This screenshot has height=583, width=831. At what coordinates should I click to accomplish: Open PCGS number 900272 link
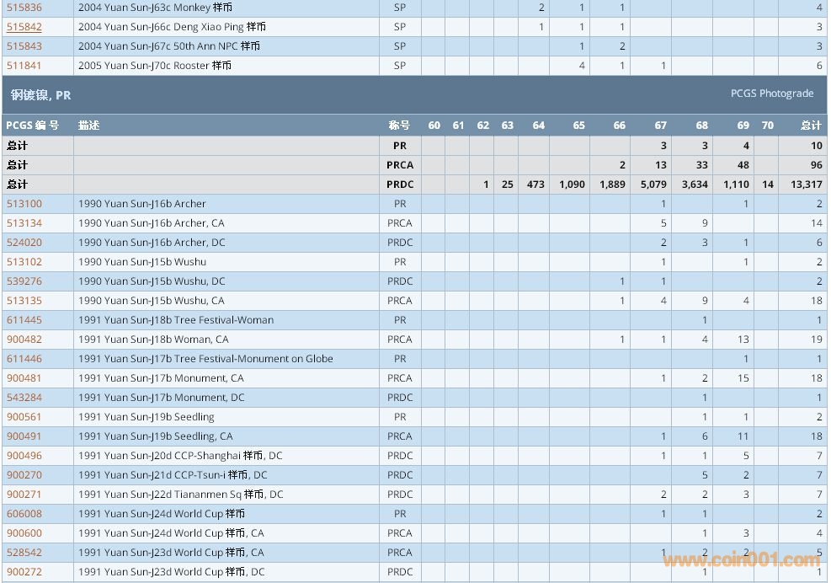24,572
